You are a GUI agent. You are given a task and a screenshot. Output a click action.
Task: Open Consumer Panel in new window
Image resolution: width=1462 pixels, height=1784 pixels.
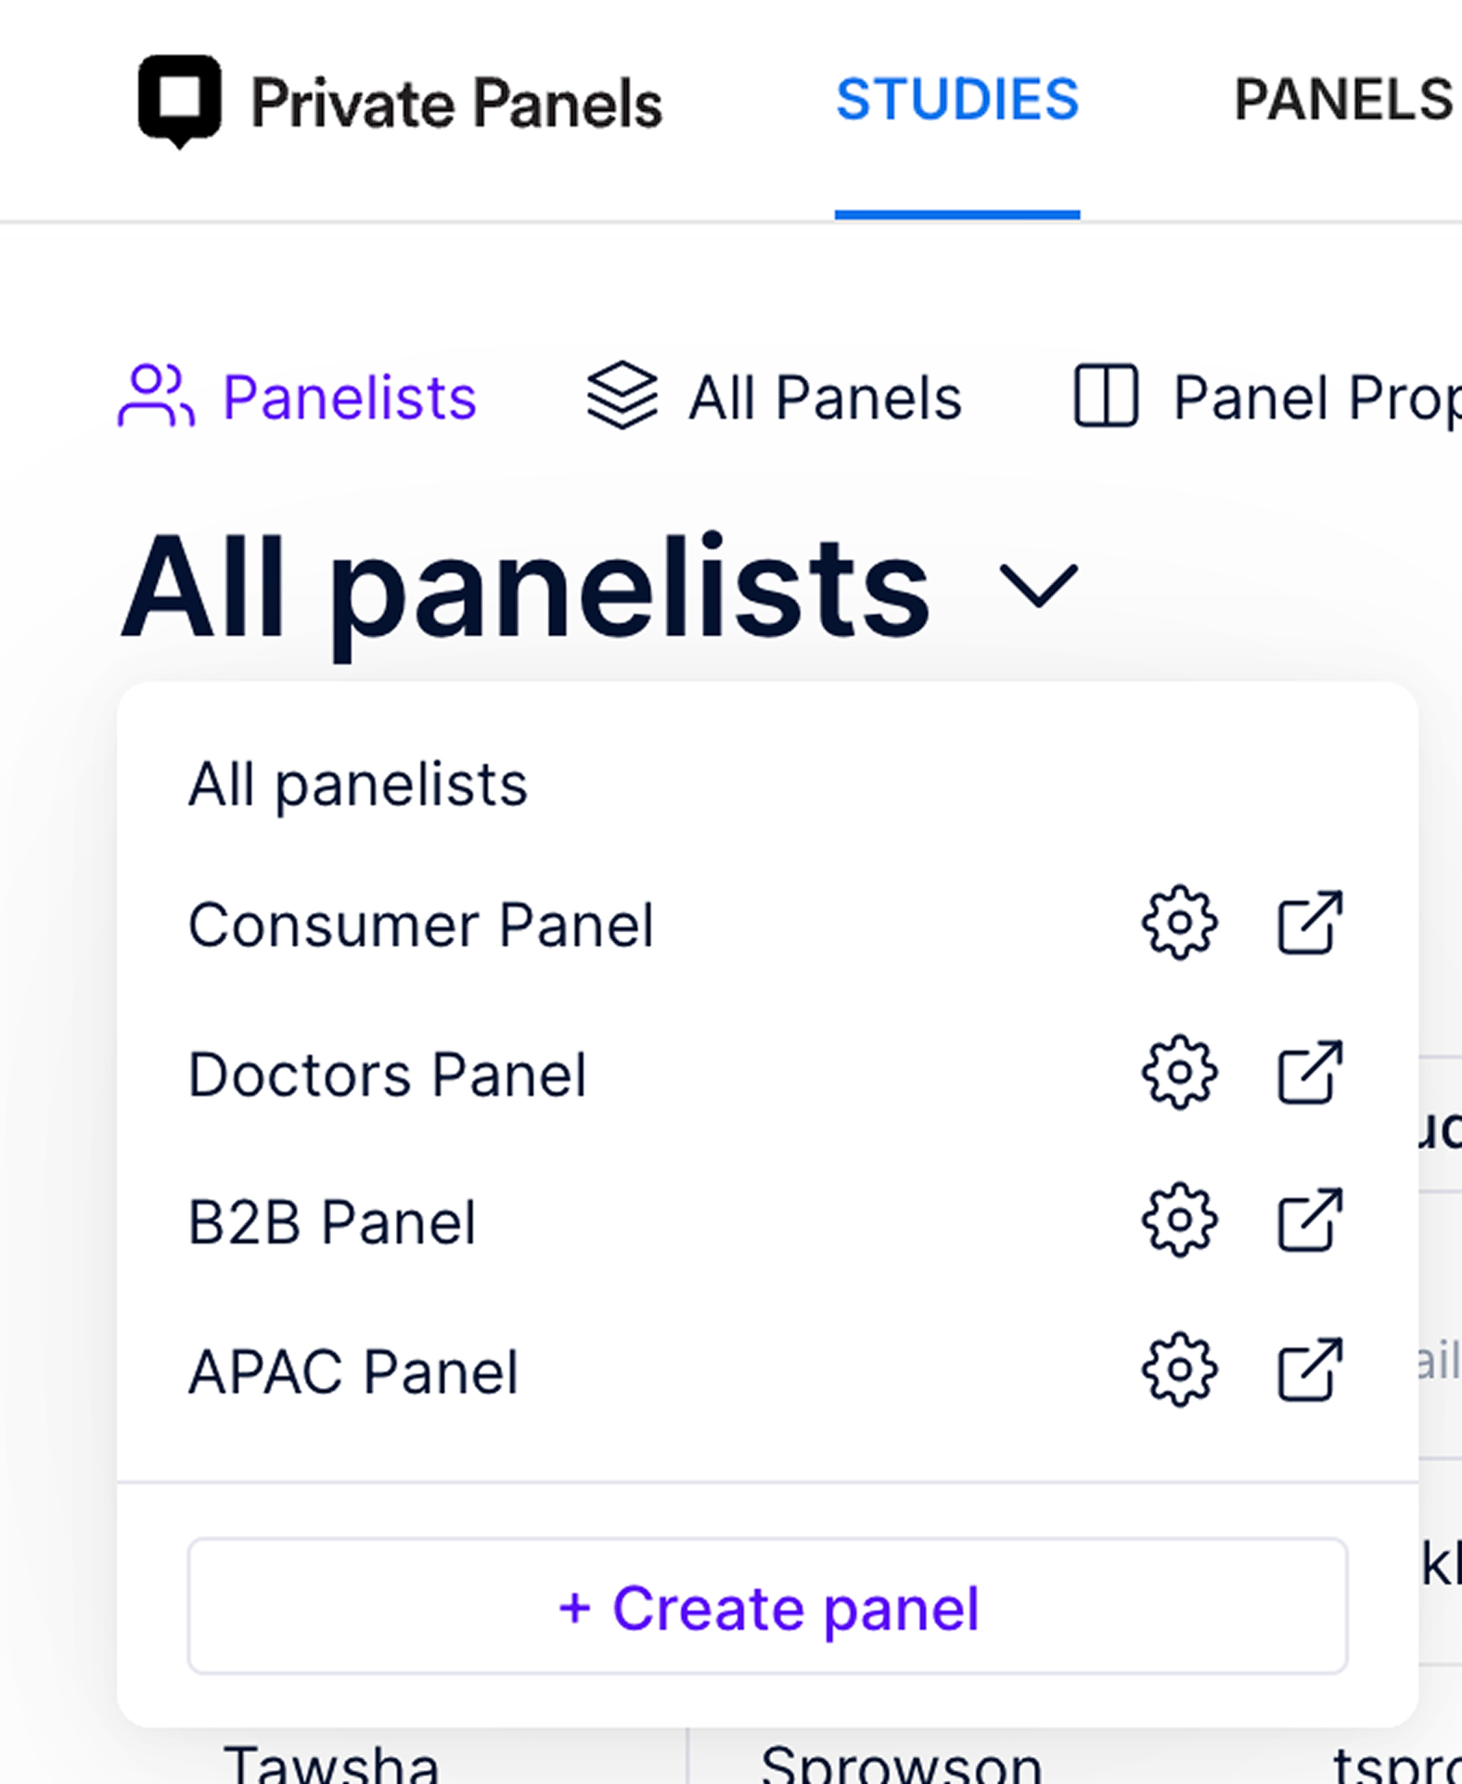tap(1310, 923)
